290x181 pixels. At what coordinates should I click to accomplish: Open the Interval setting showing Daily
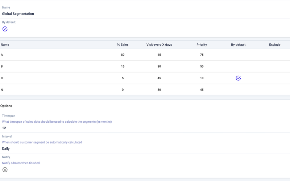coord(6,149)
